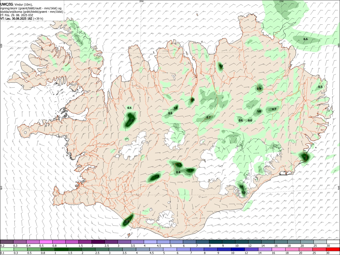The height and width of the screenshot is (255, 340).
Task: Click the map's '0.8' value below the 1.7 cell
Action: click(178, 172)
